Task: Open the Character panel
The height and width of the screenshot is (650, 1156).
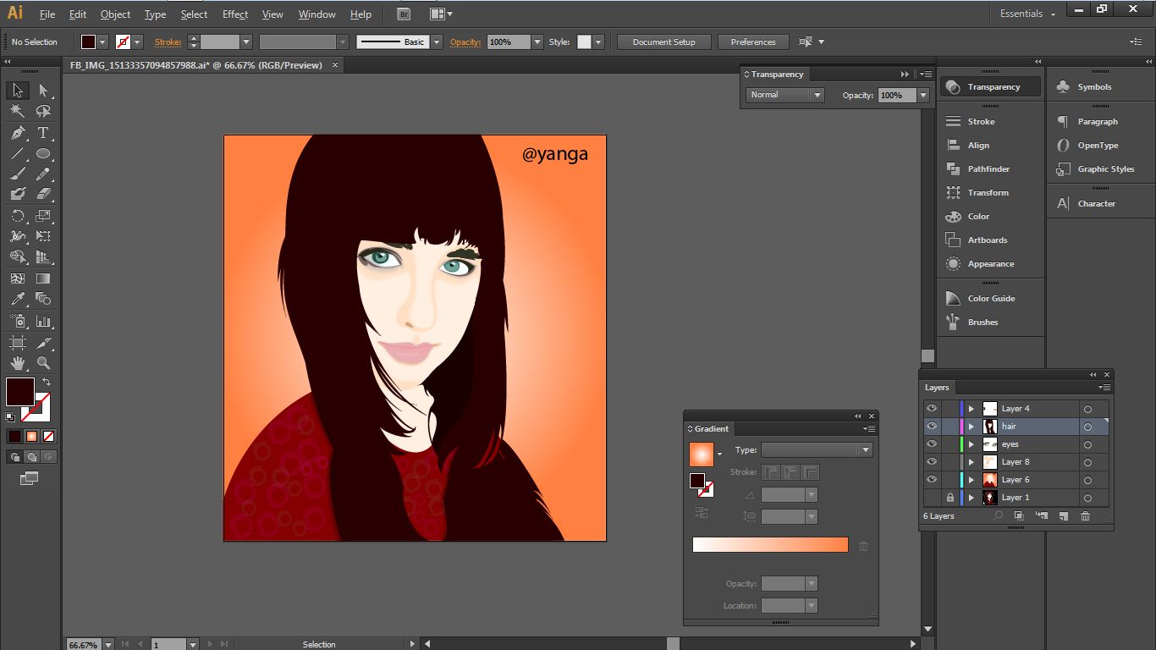Action: (1096, 203)
